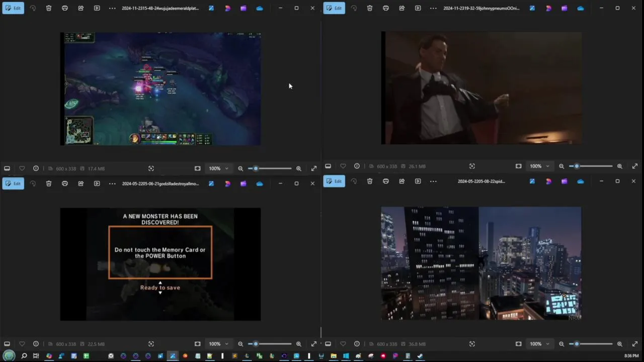Zoom in on wujujade image

pyautogui.click(x=299, y=168)
